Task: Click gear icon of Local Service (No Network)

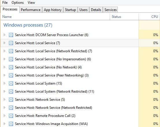Action: 11,67
